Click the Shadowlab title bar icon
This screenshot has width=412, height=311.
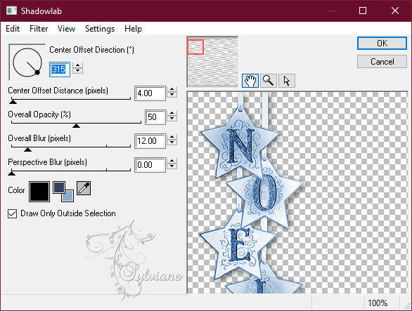[x=11, y=11]
